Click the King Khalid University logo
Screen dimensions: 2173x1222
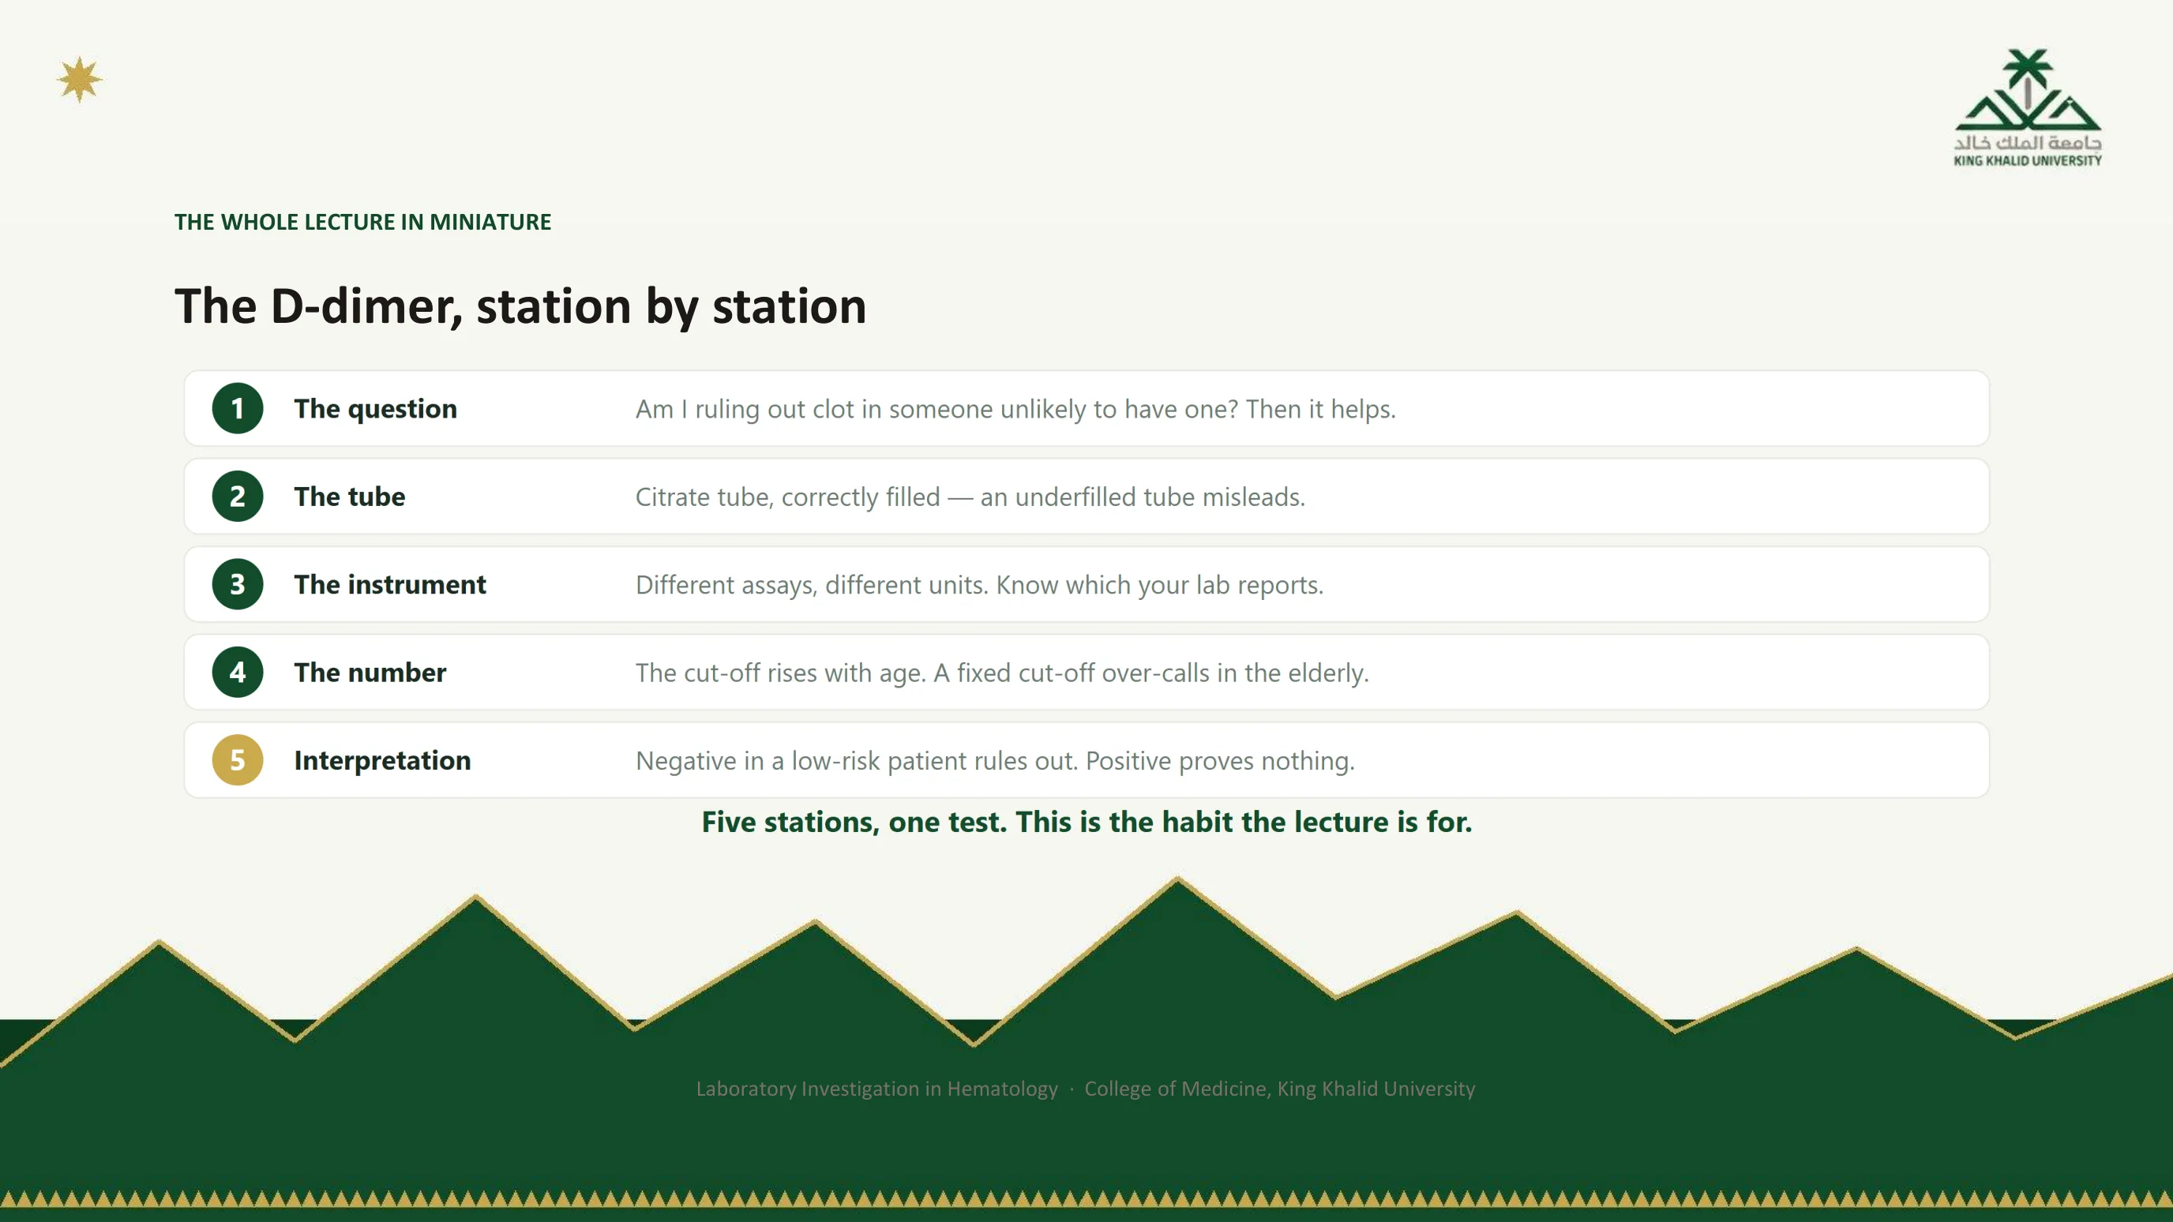tap(2027, 108)
